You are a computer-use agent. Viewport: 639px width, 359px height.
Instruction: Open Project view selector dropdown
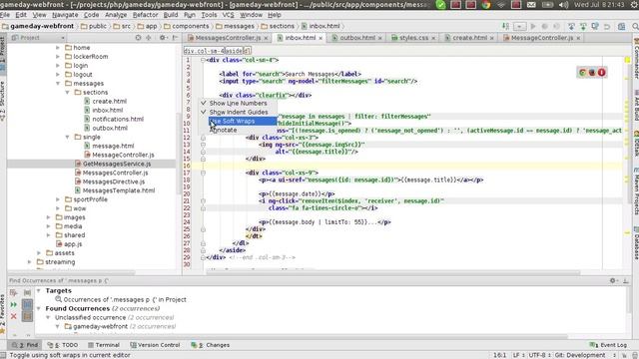coord(38,38)
